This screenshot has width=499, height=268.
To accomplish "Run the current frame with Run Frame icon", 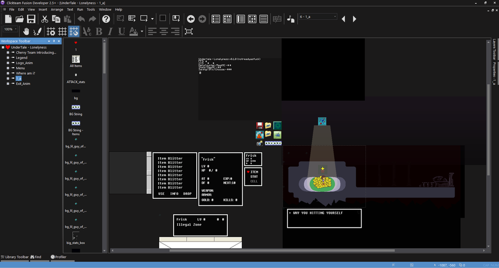I will [x=144, y=19].
